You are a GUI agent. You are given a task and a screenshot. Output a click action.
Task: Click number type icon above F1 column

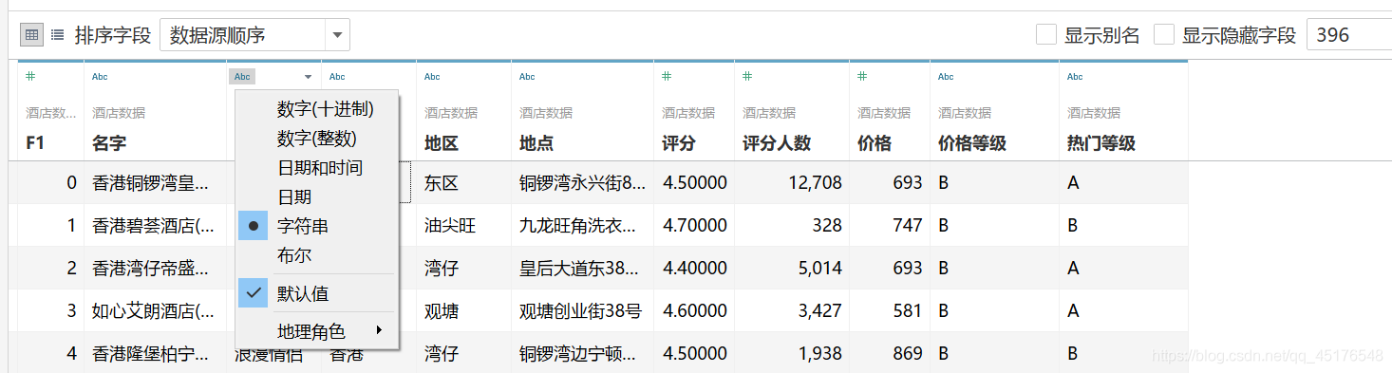(30, 76)
